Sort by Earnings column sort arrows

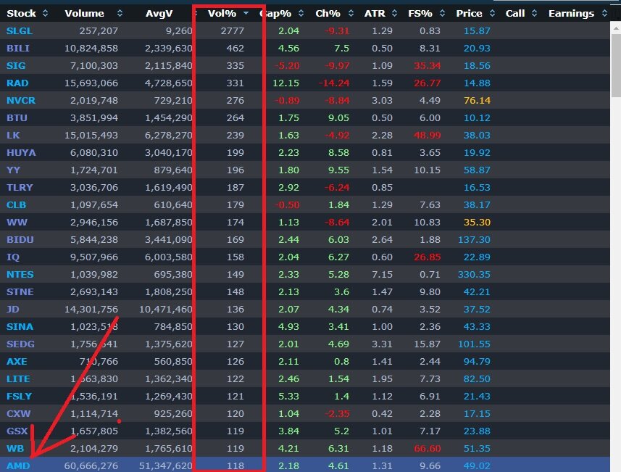(604, 14)
